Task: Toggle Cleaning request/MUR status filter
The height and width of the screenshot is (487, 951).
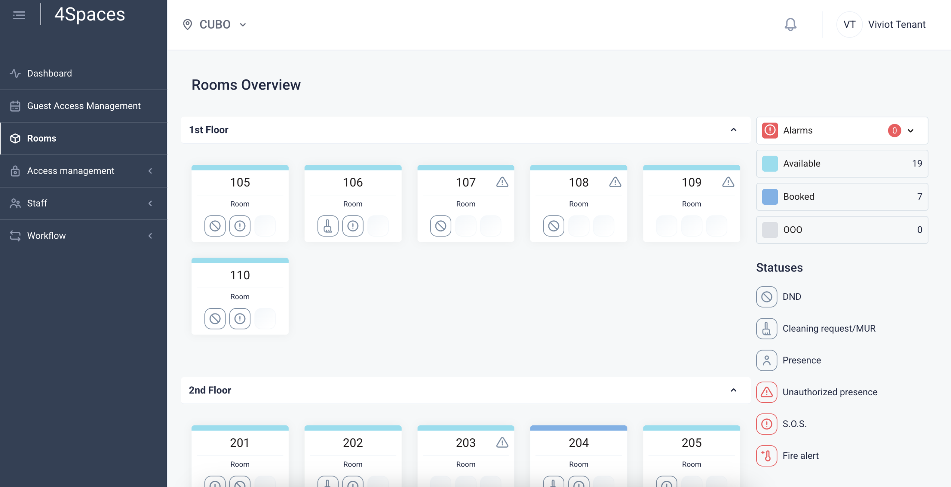Action: tap(766, 329)
